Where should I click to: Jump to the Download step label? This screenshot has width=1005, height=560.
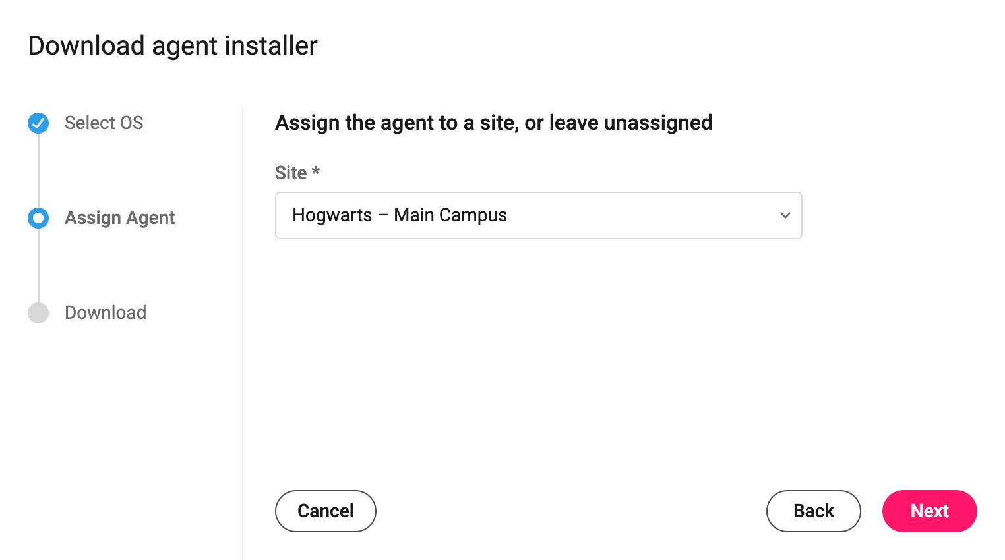click(x=106, y=313)
